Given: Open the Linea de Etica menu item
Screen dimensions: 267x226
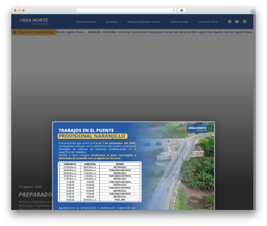Looking at the screenshot, I should click(x=208, y=22).
